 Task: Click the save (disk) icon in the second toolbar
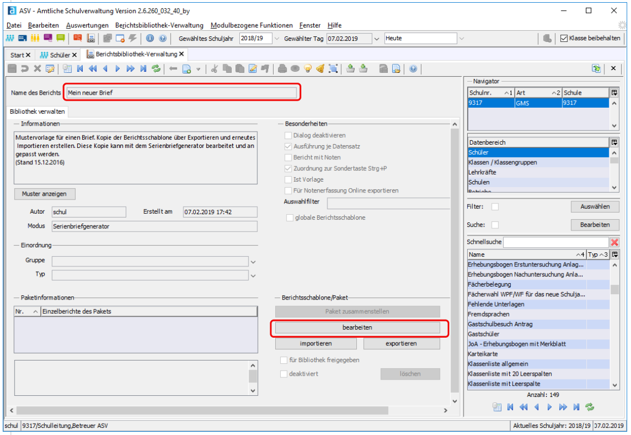[12, 69]
